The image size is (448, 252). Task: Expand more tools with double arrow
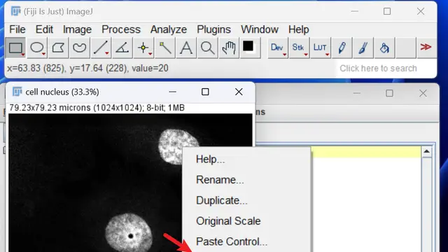426,47
